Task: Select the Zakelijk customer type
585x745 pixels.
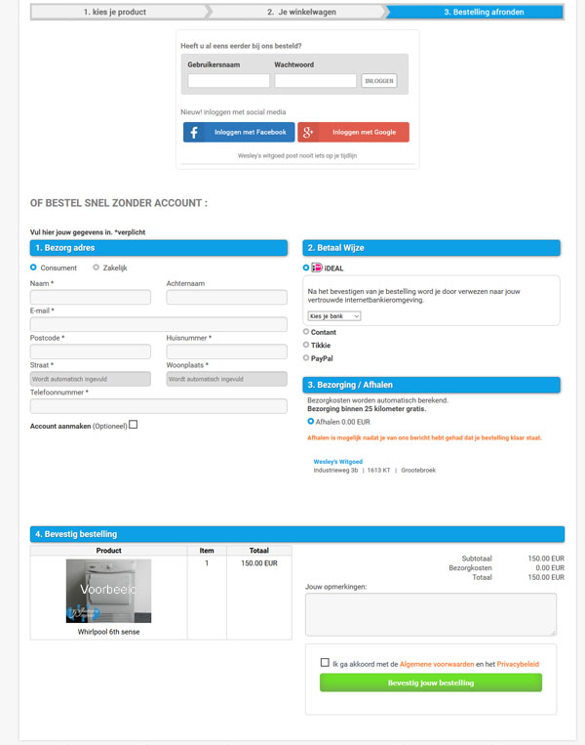Action: coord(96,268)
